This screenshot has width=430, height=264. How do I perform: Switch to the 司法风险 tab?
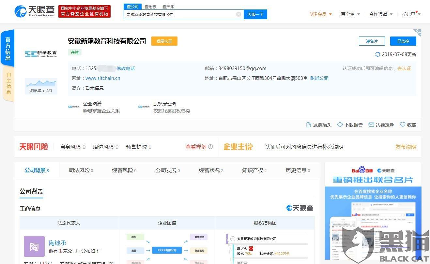(x=81, y=170)
